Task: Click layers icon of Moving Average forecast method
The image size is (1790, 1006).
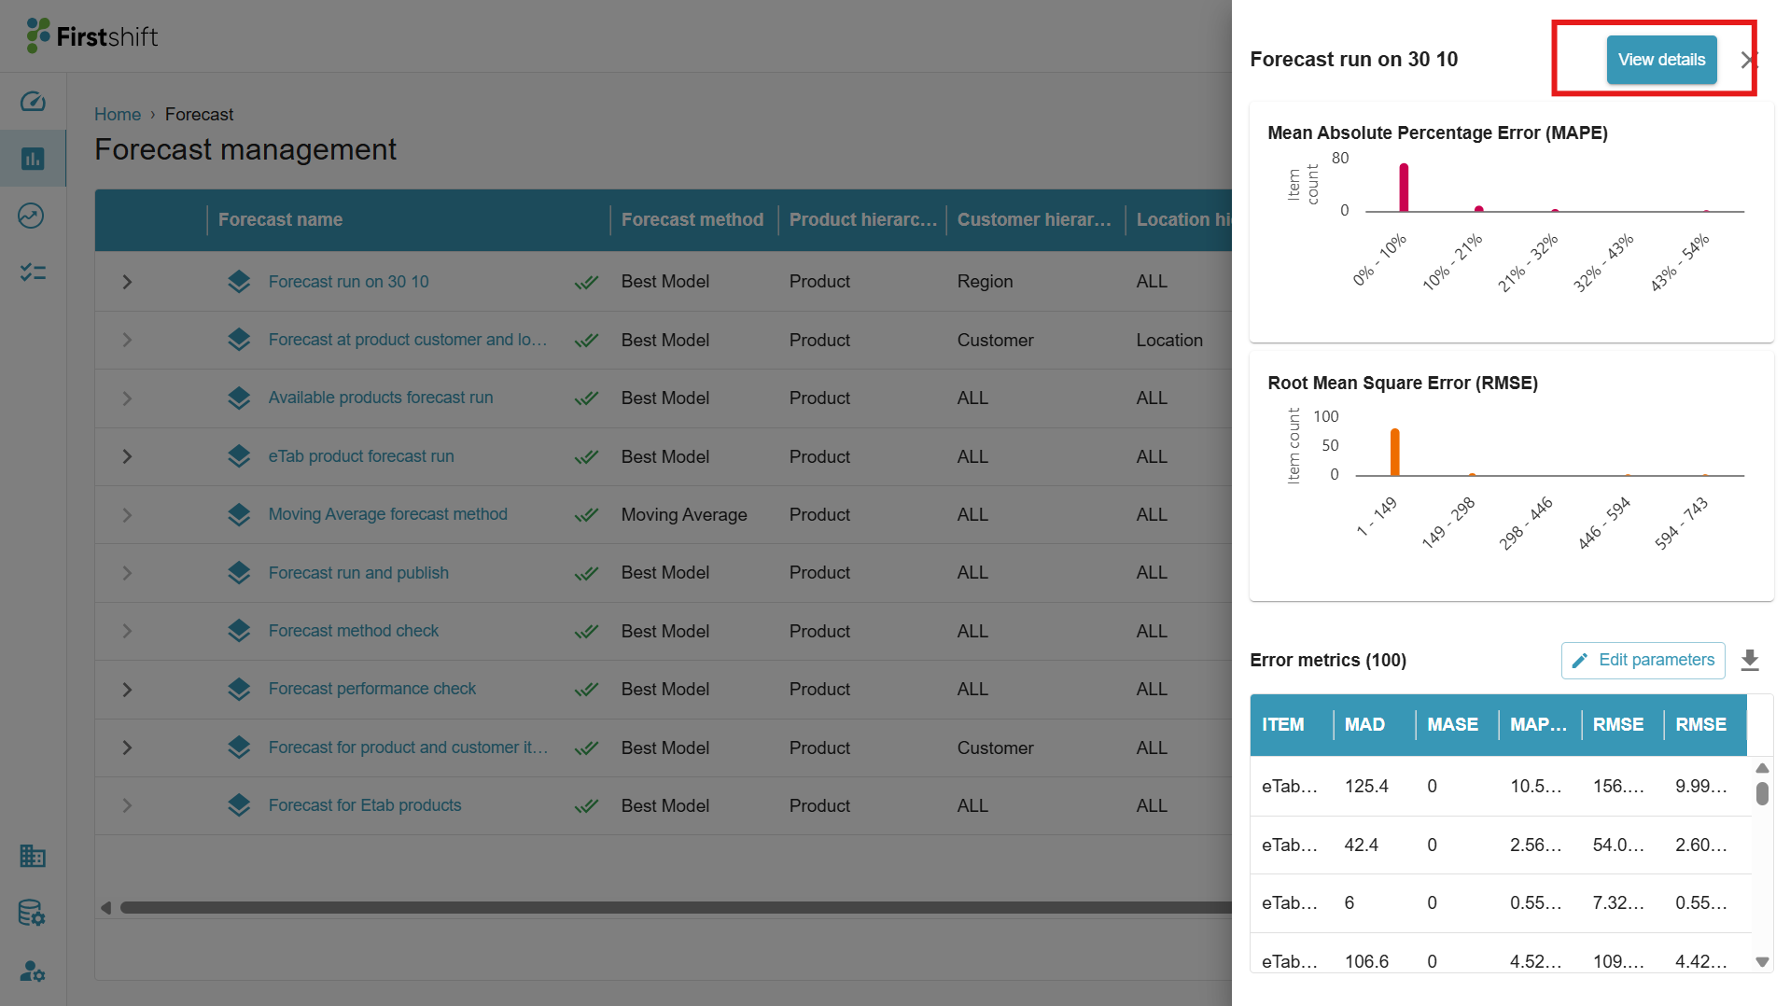Action: 239,514
